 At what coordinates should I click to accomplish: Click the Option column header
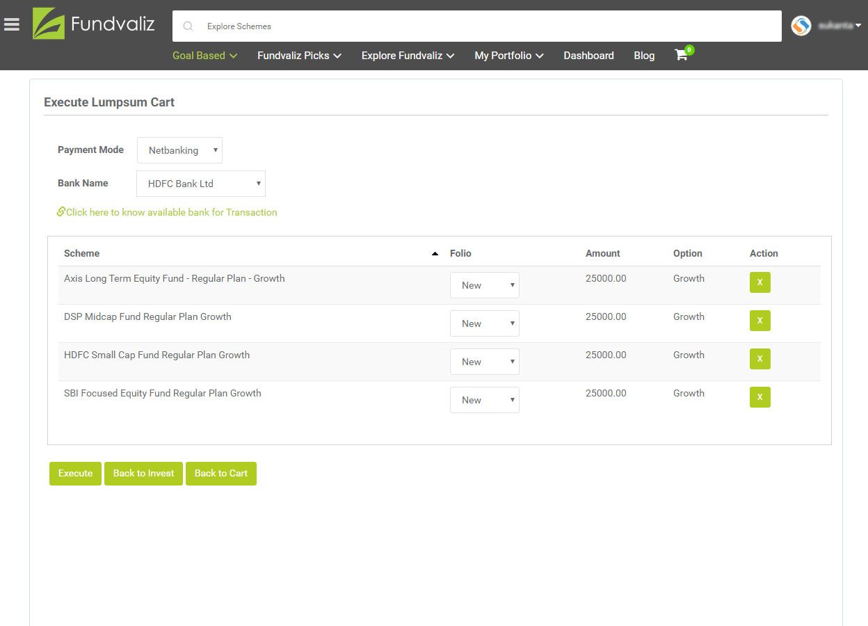[x=688, y=254]
